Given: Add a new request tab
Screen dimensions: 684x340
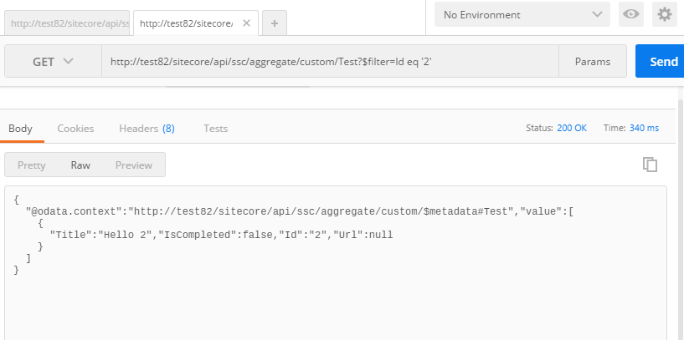Looking at the screenshot, I should pyautogui.click(x=275, y=23).
